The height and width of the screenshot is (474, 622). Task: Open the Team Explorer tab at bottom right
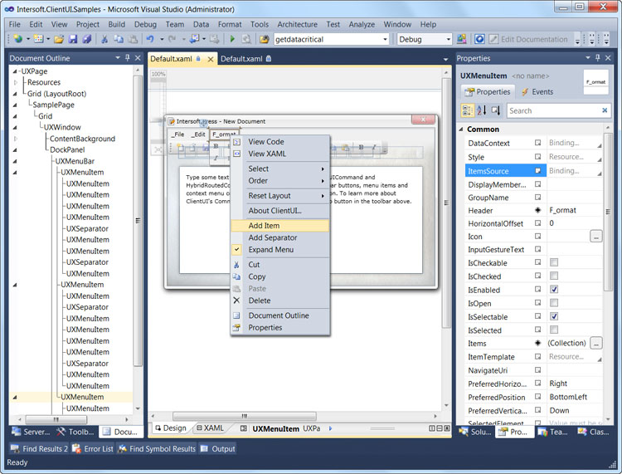(553, 432)
